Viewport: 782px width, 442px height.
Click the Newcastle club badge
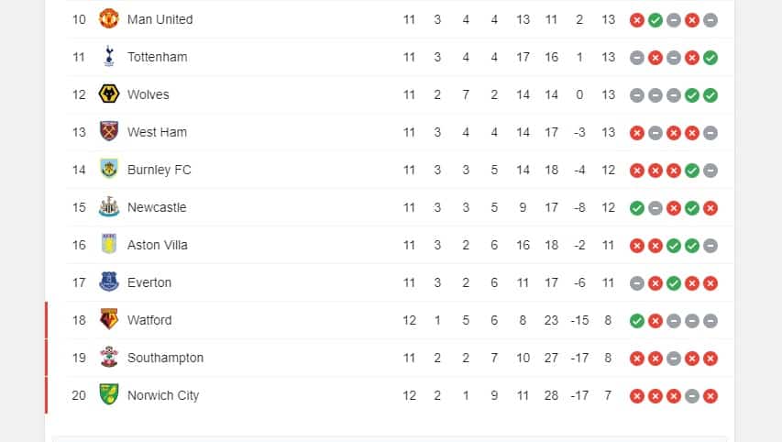(x=109, y=207)
